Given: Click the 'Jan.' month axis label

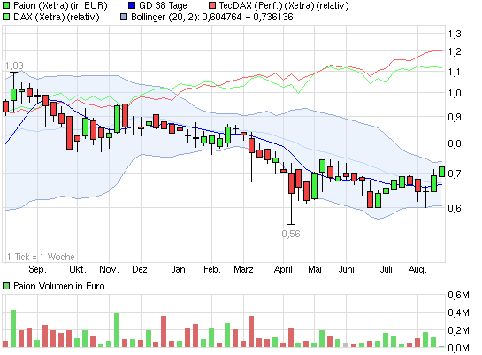Looking at the screenshot, I should 180,269.
